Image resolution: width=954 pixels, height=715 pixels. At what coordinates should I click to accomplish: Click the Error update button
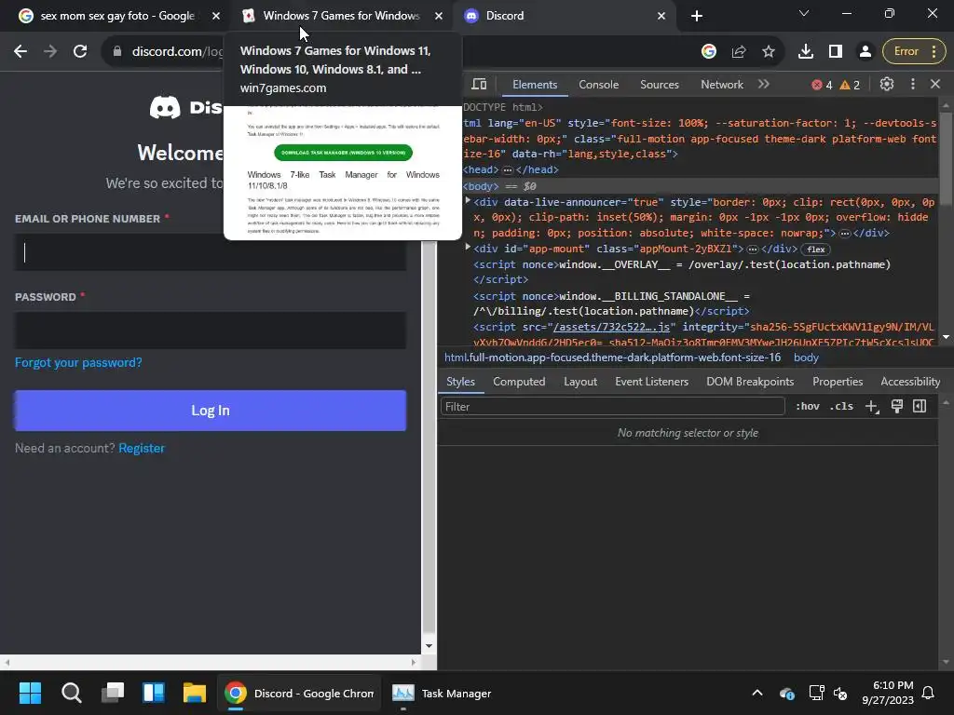913,52
